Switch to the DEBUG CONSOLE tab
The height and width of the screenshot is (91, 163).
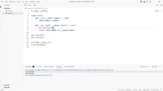coord(49,67)
